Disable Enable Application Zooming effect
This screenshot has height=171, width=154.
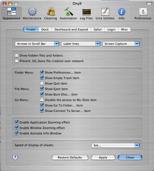pos(17,122)
